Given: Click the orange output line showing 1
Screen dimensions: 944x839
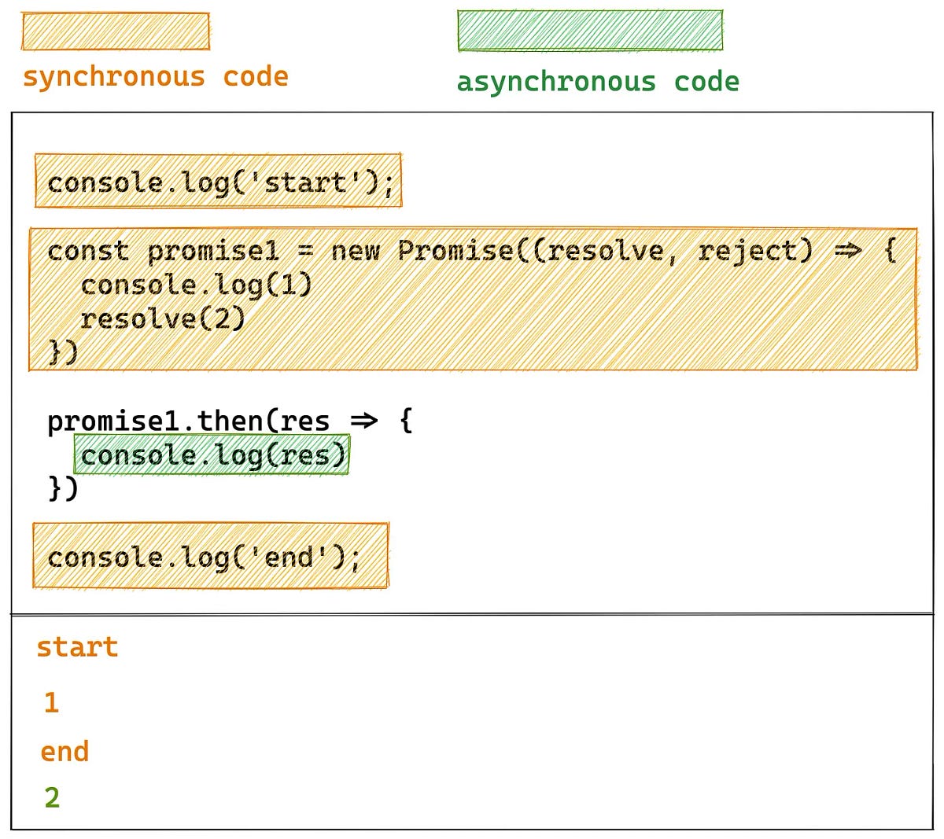Looking at the screenshot, I should [x=52, y=702].
